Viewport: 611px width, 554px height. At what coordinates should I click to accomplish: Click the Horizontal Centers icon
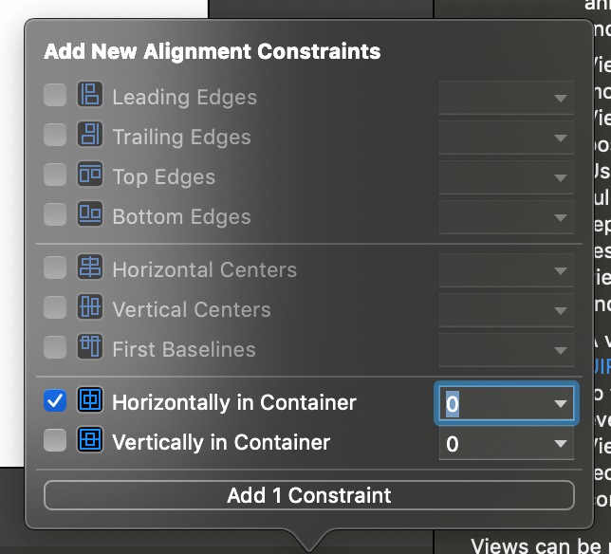[x=90, y=268]
